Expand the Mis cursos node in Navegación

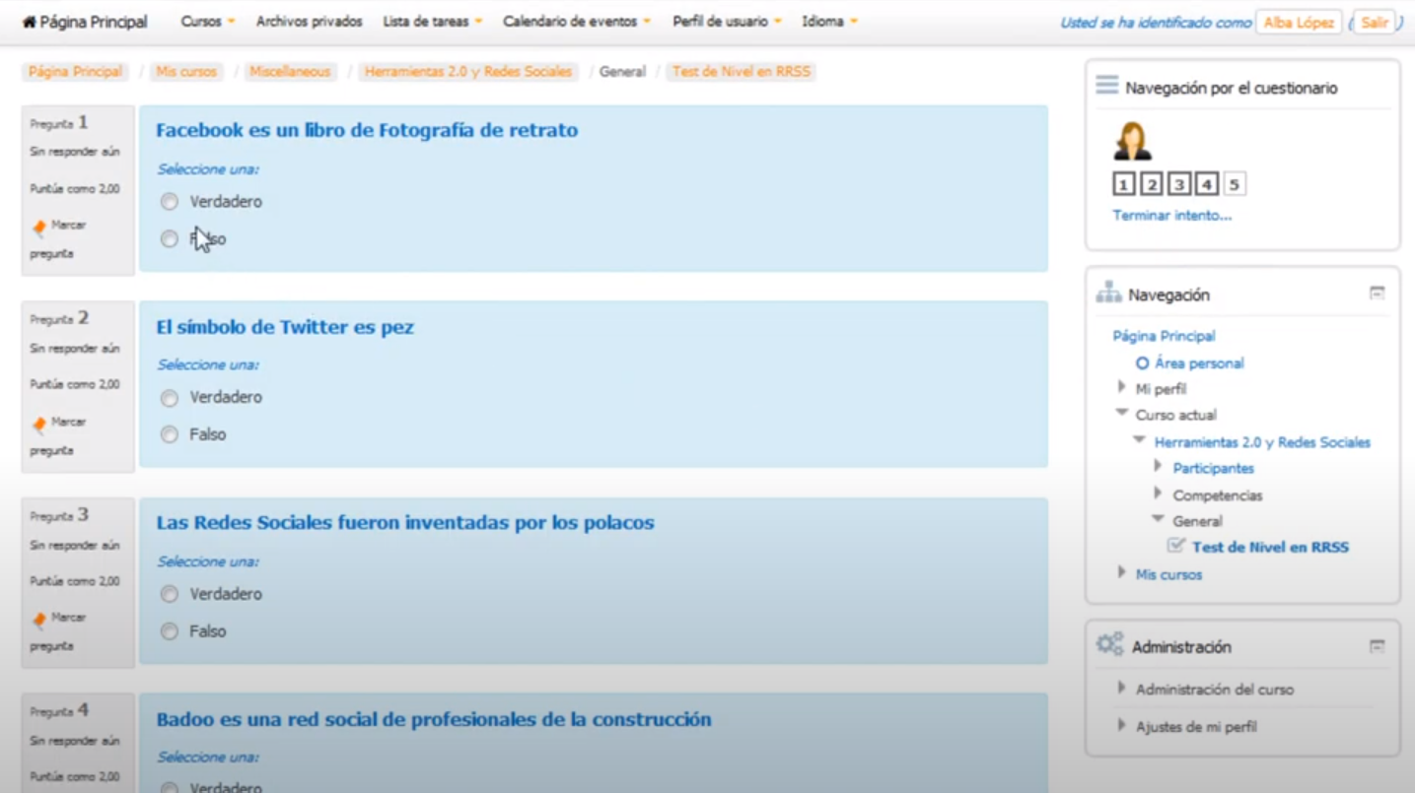(1122, 572)
